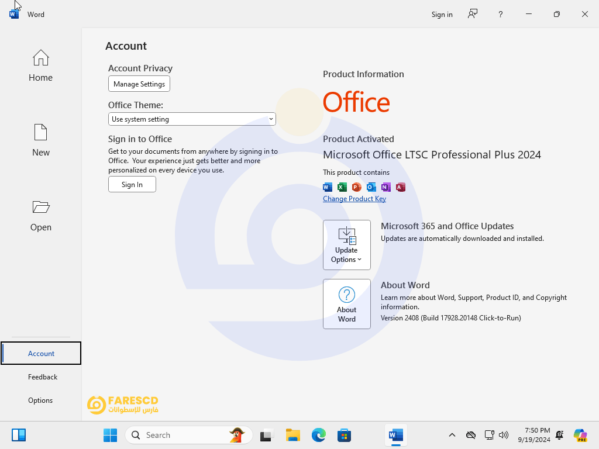Screen dimensions: 599x449
Task: Open File Explorer from taskbar
Action: tap(293, 435)
